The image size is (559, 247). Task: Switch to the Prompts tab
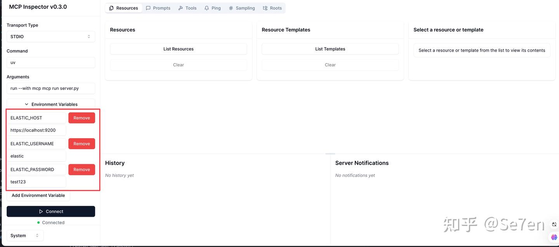click(158, 8)
